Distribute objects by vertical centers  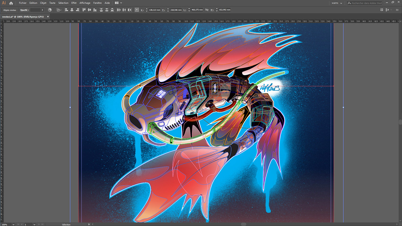(107, 10)
